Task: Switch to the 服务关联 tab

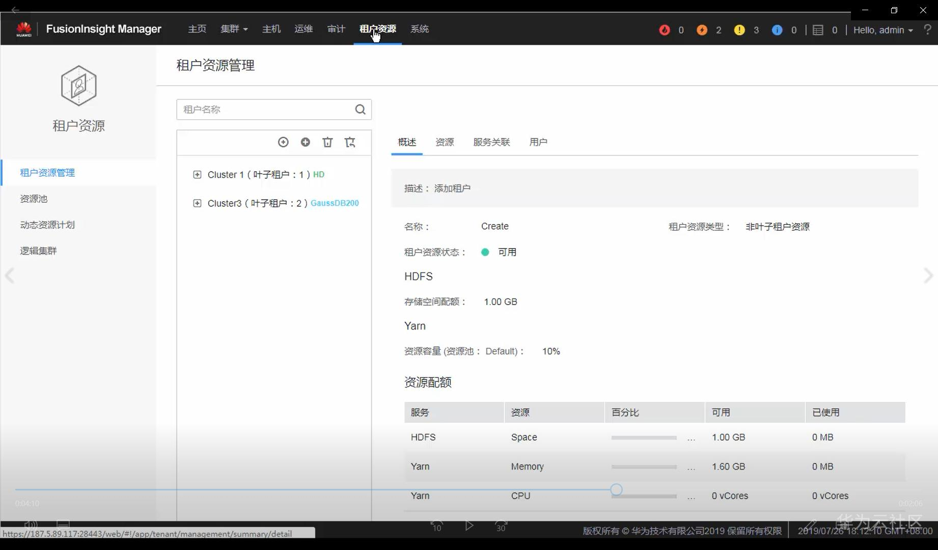Action: pos(491,142)
